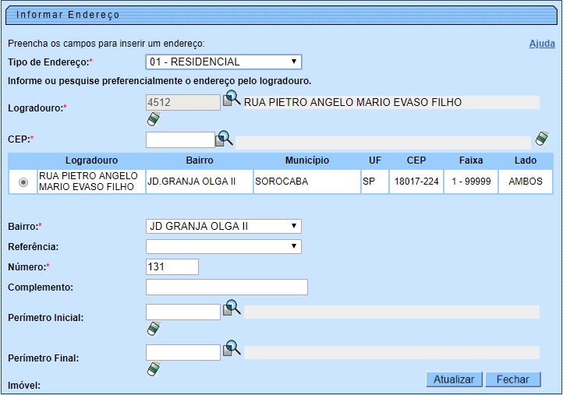The height and width of the screenshot is (395, 563).
Task: Erase the Perímetro Final value
Action: click(x=154, y=369)
